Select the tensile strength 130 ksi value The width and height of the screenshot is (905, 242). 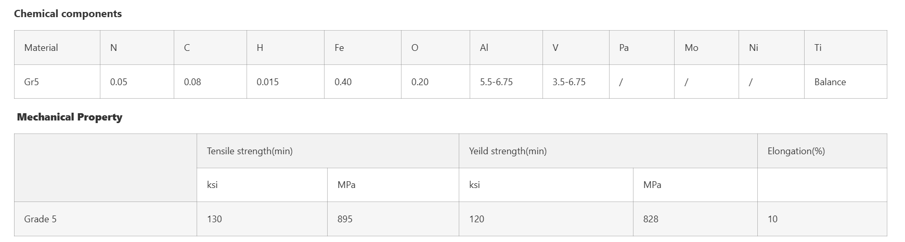coord(214,219)
